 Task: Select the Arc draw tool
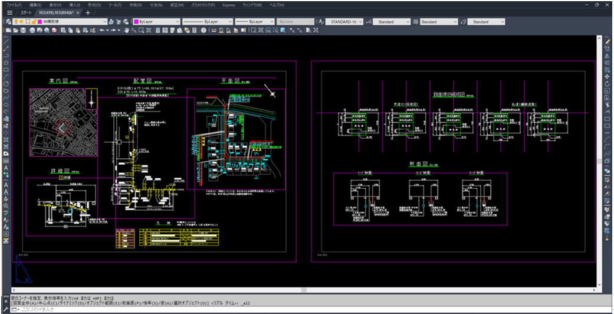point(6,77)
